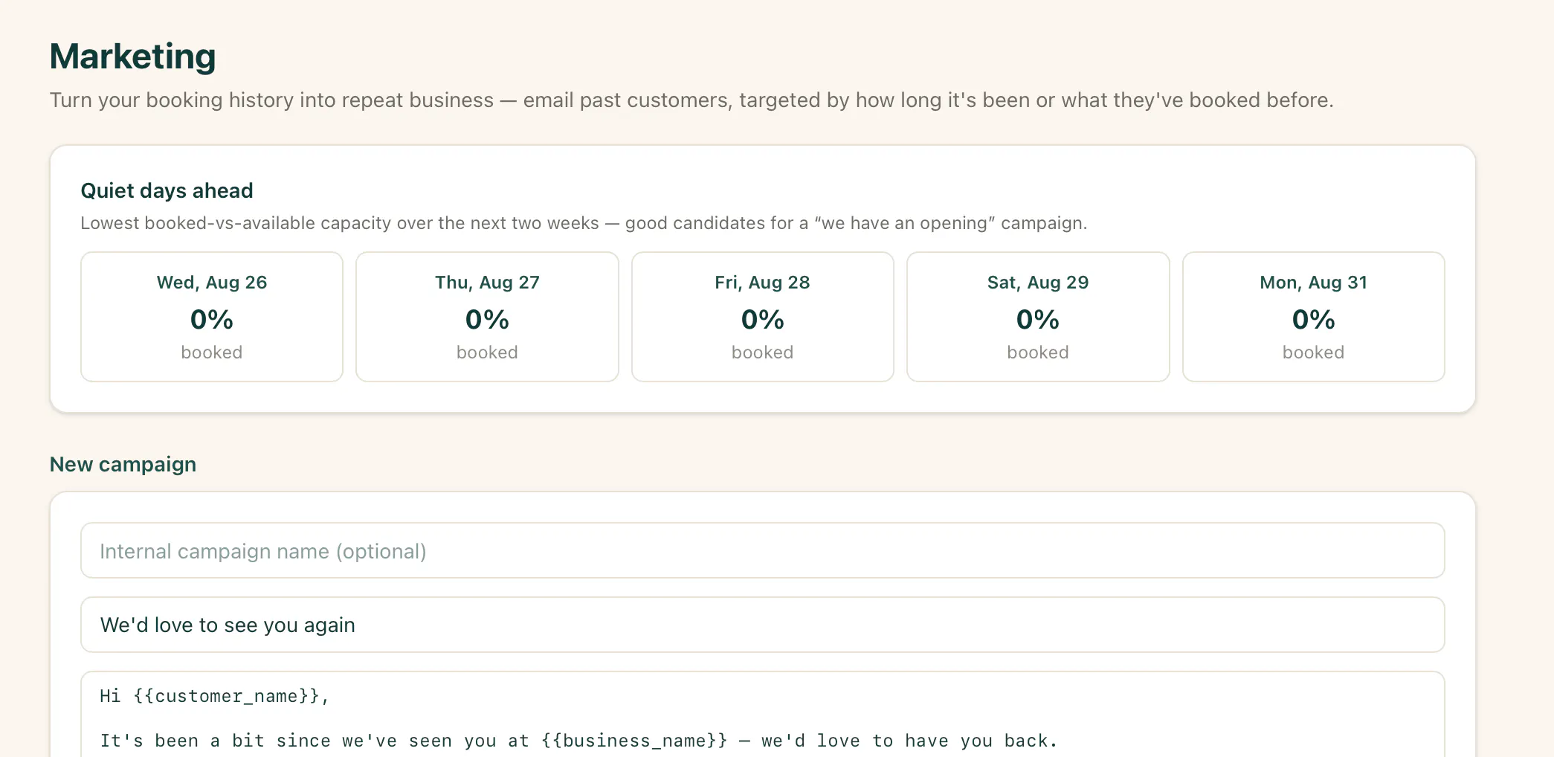Viewport: 1554px width, 757px height.
Task: Select the Wed, Aug 26 quiet day card
Action: pyautogui.click(x=212, y=317)
